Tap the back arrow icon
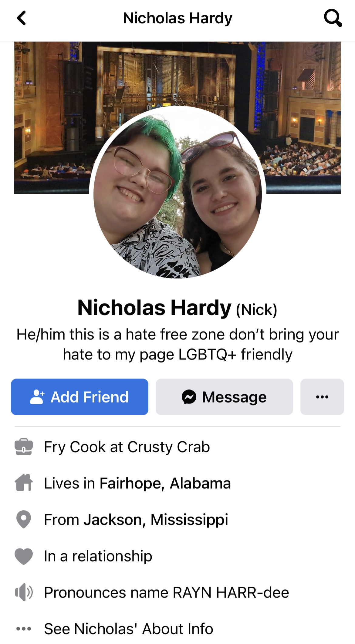This screenshot has width=355, height=644. (21, 18)
